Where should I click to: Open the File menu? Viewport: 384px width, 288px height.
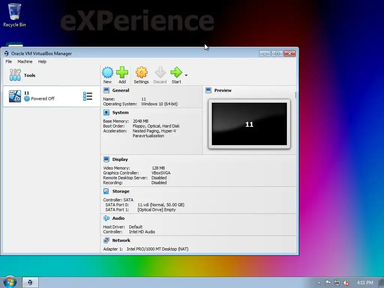(9, 61)
